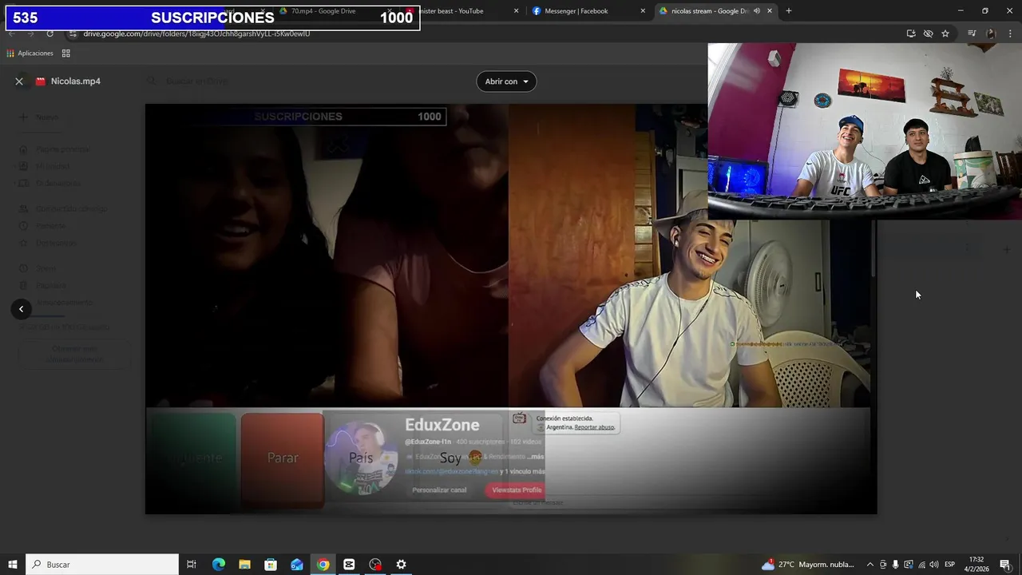Open the Chrome three-dot menu
The height and width of the screenshot is (575, 1022).
pyautogui.click(x=1009, y=34)
